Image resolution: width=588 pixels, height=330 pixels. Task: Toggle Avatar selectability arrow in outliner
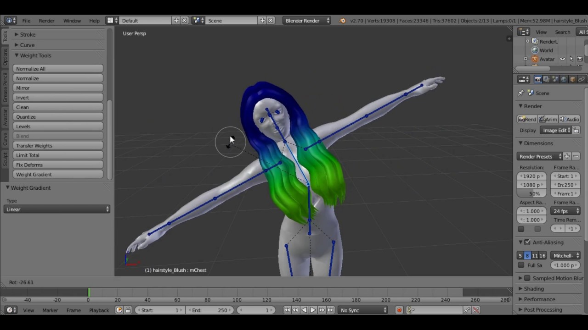tap(571, 59)
